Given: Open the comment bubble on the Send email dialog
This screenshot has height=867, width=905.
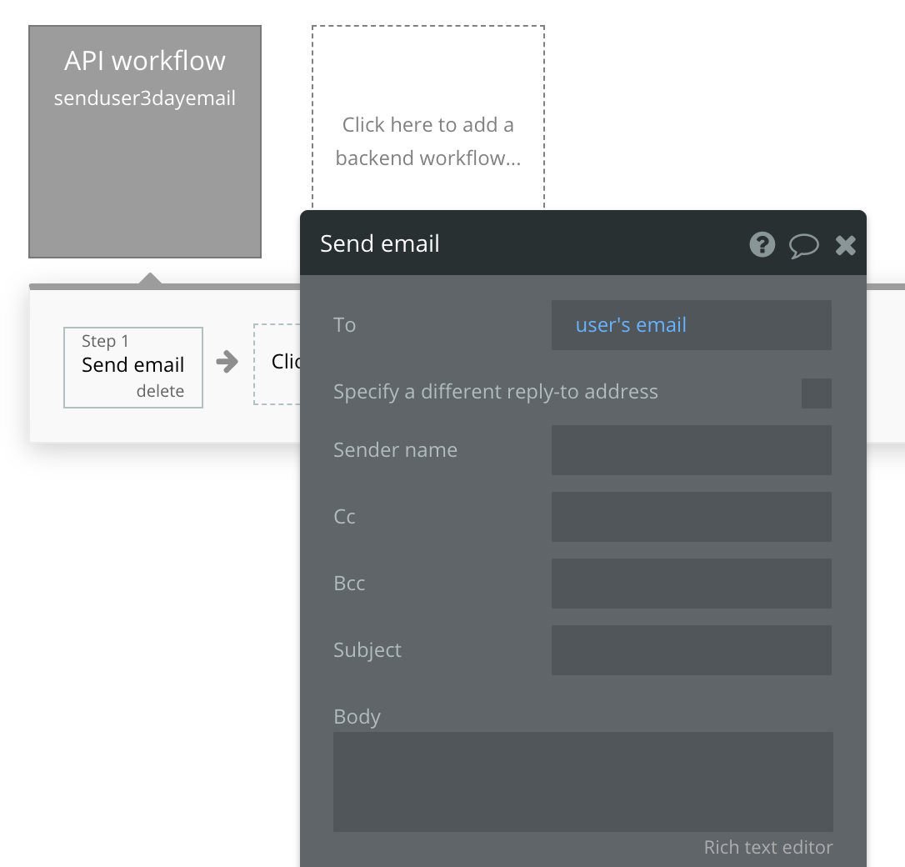Looking at the screenshot, I should (x=804, y=244).
